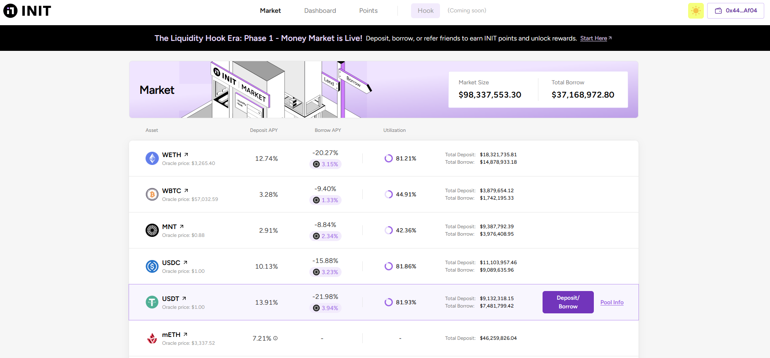Screen dimensions: 770x358
Task: Click MNT utilization ring 42.36%
Action: point(388,230)
